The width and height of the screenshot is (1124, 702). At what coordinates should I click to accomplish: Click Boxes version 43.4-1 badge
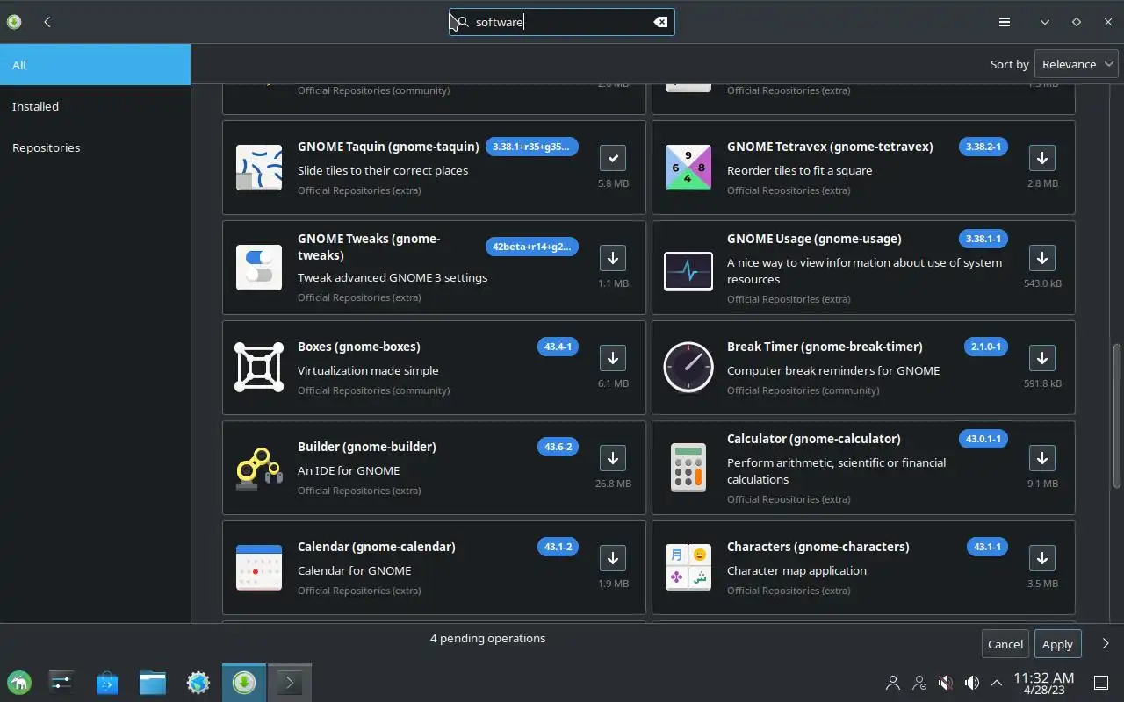pyautogui.click(x=558, y=347)
